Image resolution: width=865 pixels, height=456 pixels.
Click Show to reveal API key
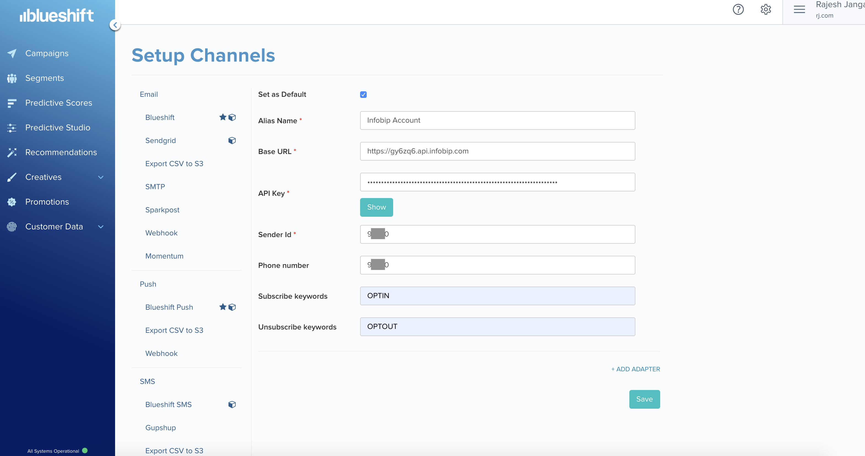click(376, 207)
